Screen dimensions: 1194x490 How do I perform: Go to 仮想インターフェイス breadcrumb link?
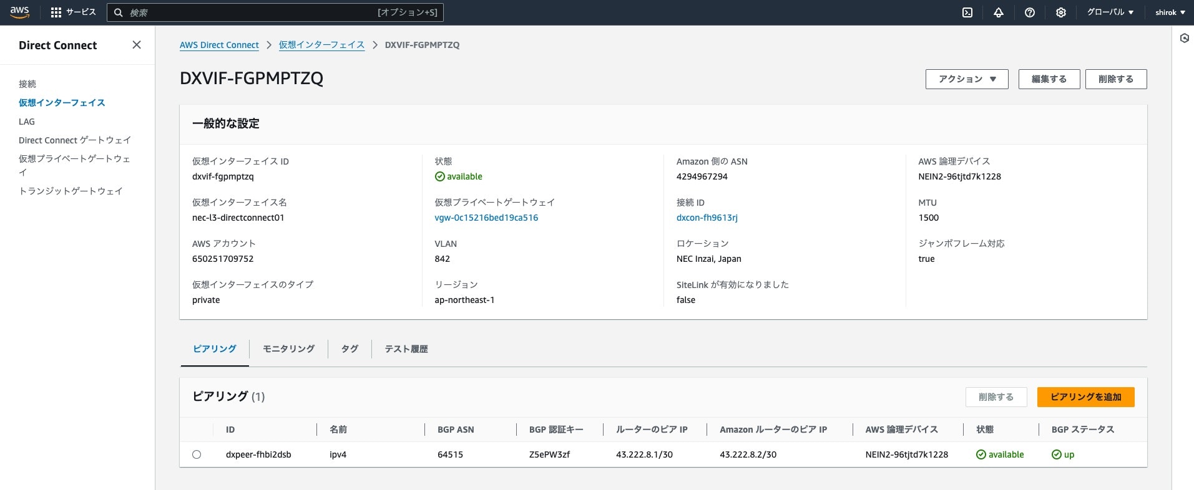click(x=321, y=45)
